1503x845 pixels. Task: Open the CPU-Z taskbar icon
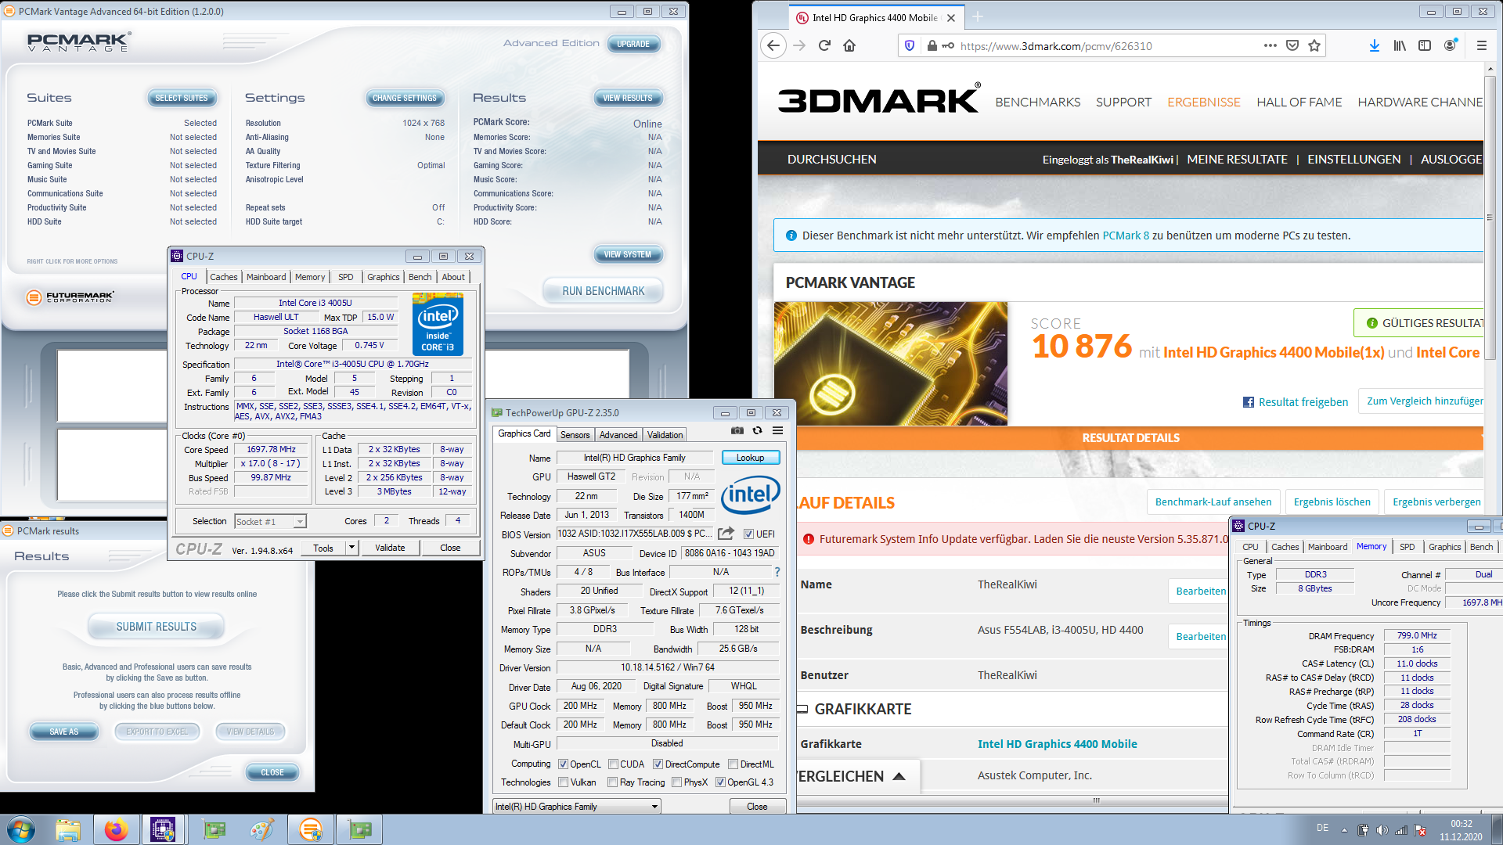click(x=163, y=829)
